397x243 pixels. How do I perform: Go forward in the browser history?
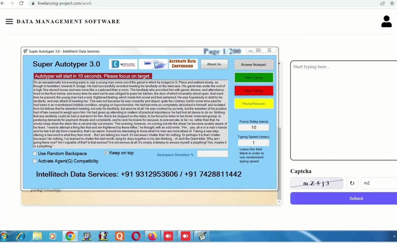(x=12, y=3)
